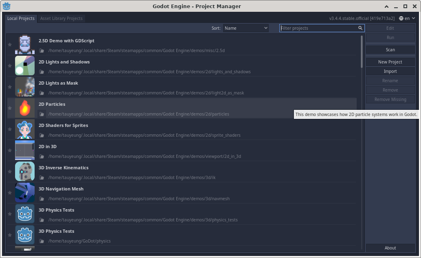Mark 2D Particles as favorite

pyautogui.click(x=10, y=108)
